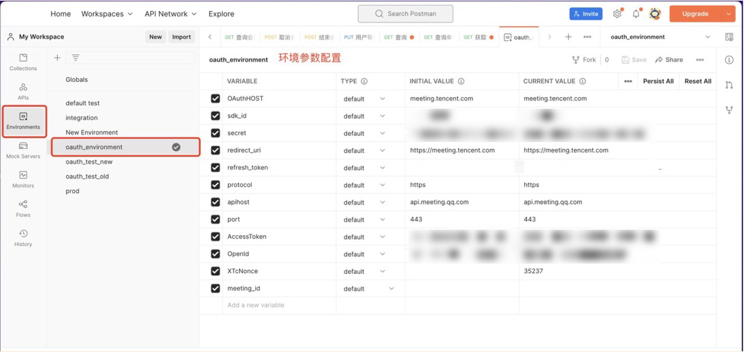Click the Import button
This screenshot has width=744, height=352.
tap(181, 37)
